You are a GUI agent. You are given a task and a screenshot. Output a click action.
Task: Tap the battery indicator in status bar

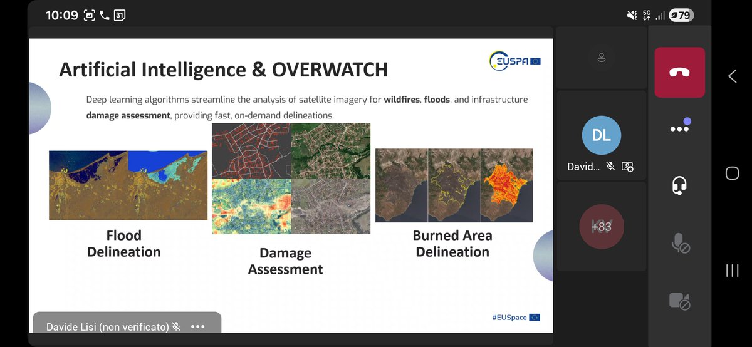[681, 16]
